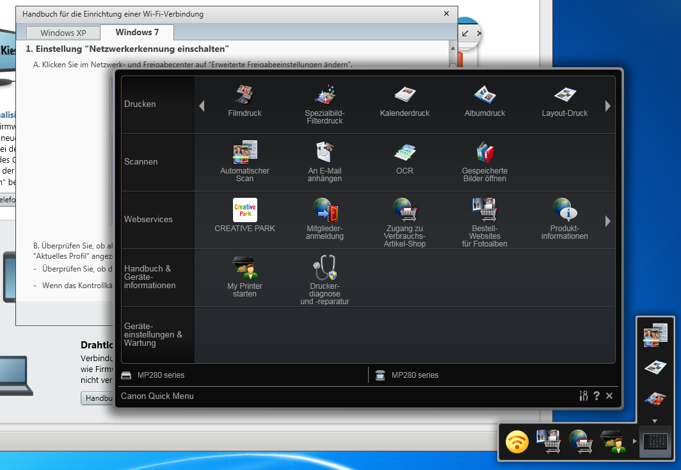
Task: Select right MP280 series scanner model
Action: pyautogui.click(x=406, y=375)
